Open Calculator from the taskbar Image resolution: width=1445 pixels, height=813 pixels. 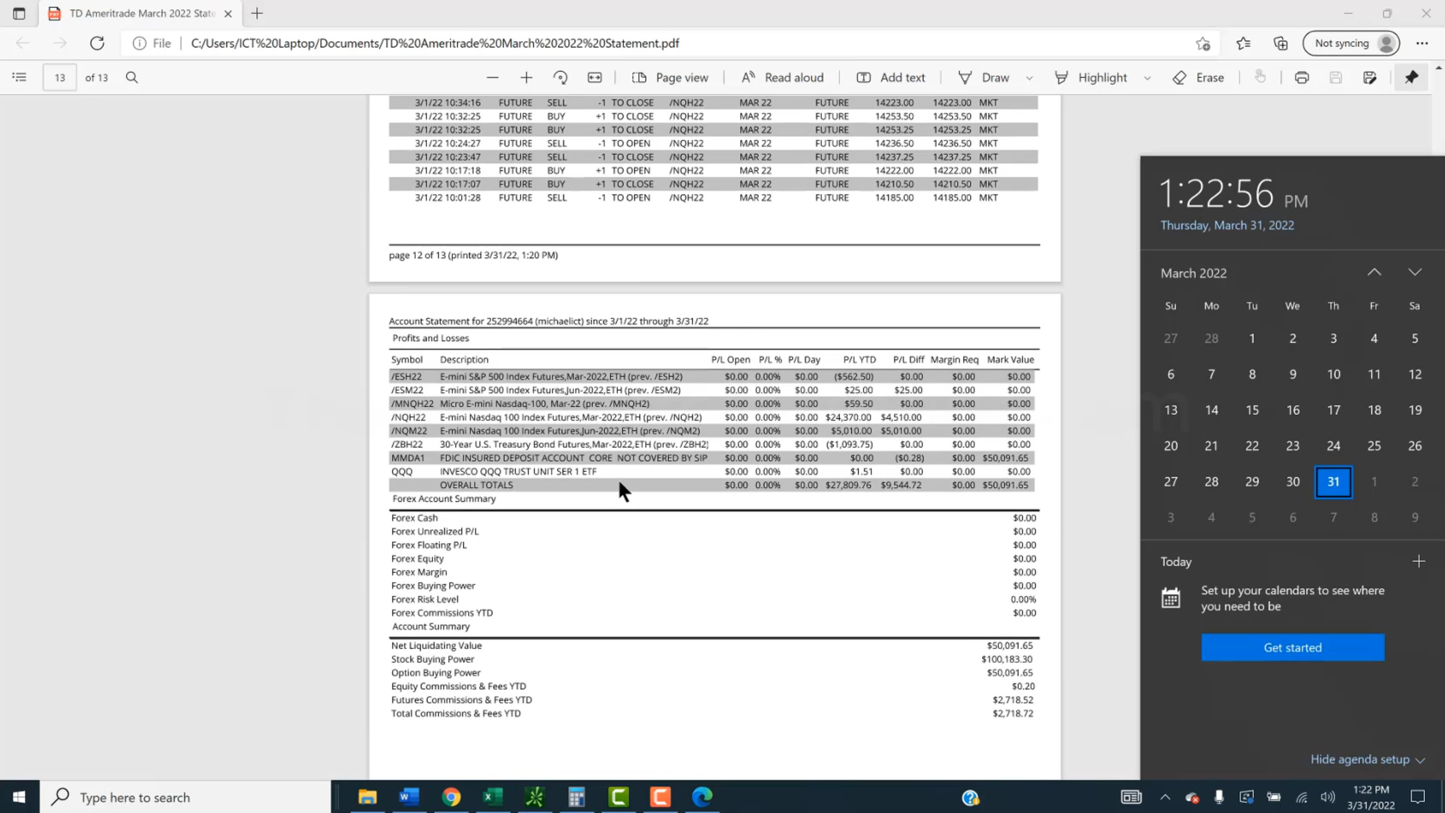pyautogui.click(x=576, y=797)
